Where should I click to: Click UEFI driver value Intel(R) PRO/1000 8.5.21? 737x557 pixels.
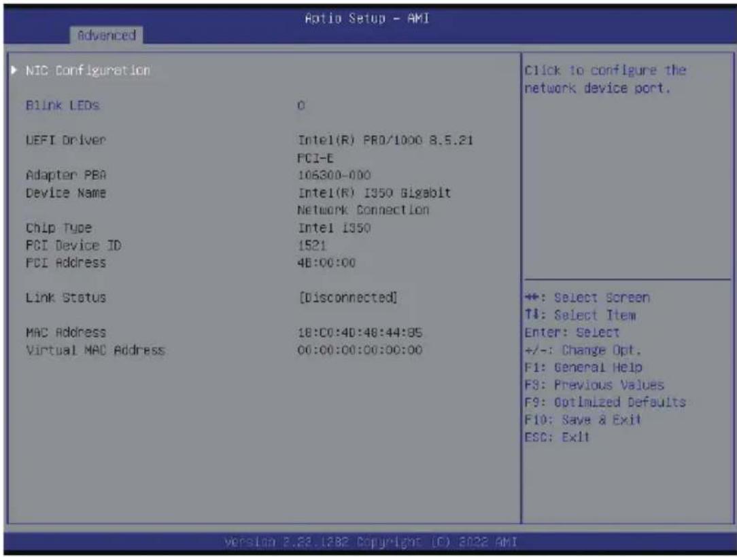(385, 140)
